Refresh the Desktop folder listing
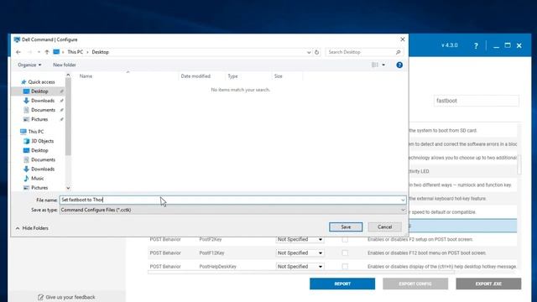This screenshot has height=302, width=537. (317, 52)
